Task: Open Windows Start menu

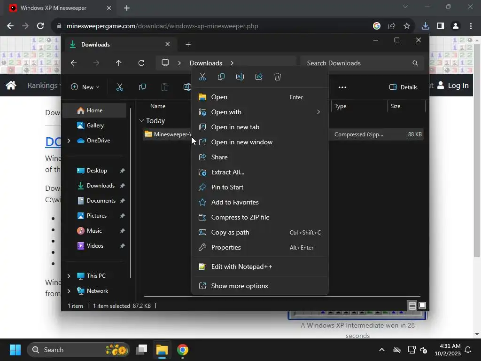Action: click(15, 350)
